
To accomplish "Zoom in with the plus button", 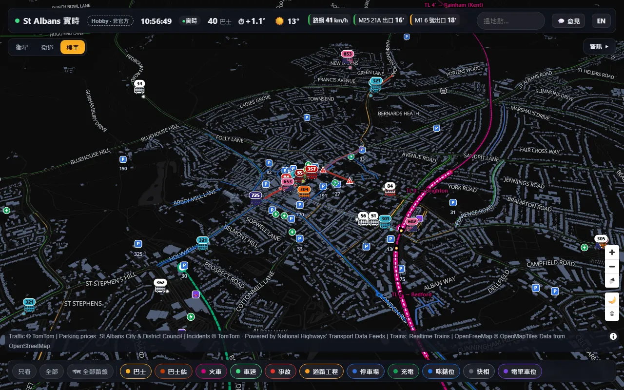I will (x=612, y=253).
